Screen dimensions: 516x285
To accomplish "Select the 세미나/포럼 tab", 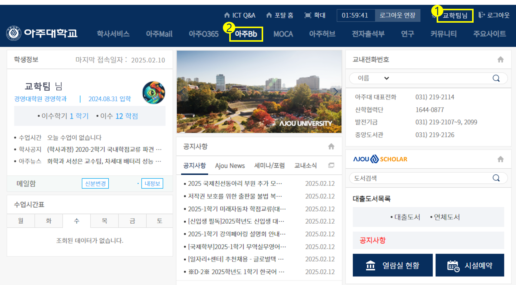I will point(269,166).
